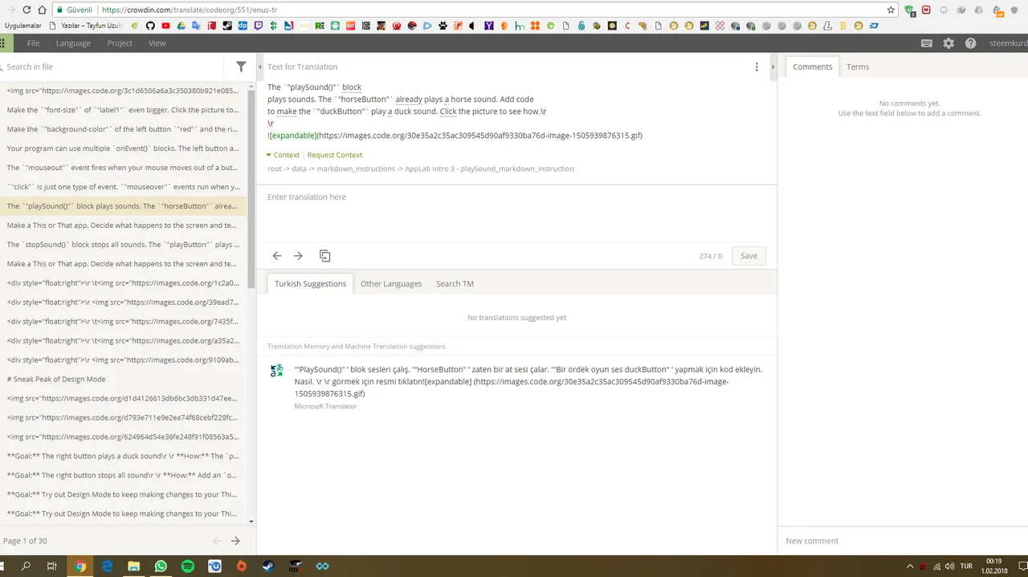The image size is (1028, 577).
Task: Open the help question mark icon
Action: coord(970,43)
